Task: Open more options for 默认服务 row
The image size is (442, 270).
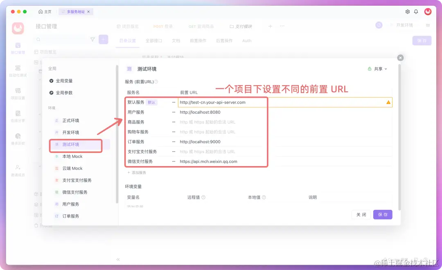Action: 174,102
